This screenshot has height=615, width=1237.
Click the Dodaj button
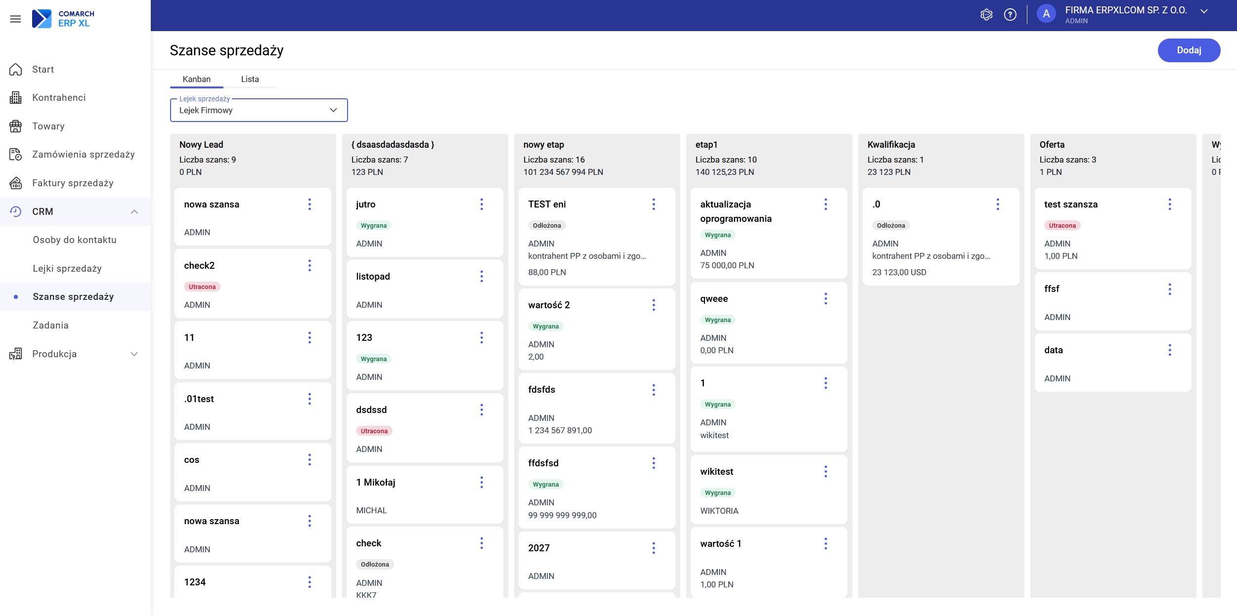pos(1189,50)
